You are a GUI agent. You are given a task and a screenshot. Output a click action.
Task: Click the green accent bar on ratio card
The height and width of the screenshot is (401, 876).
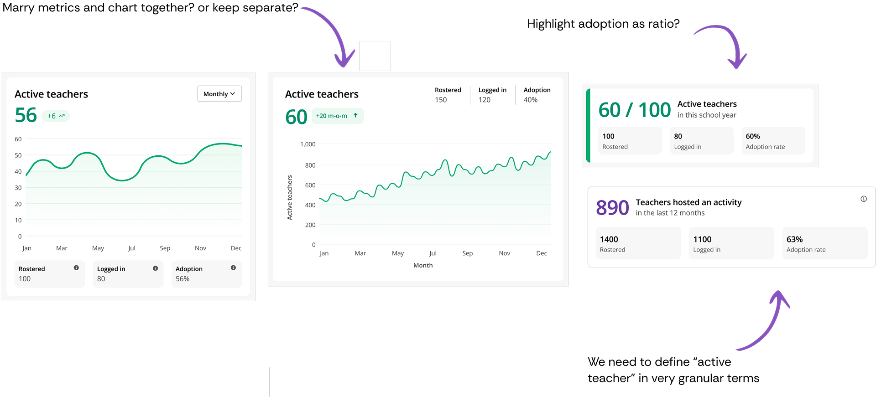(588, 126)
